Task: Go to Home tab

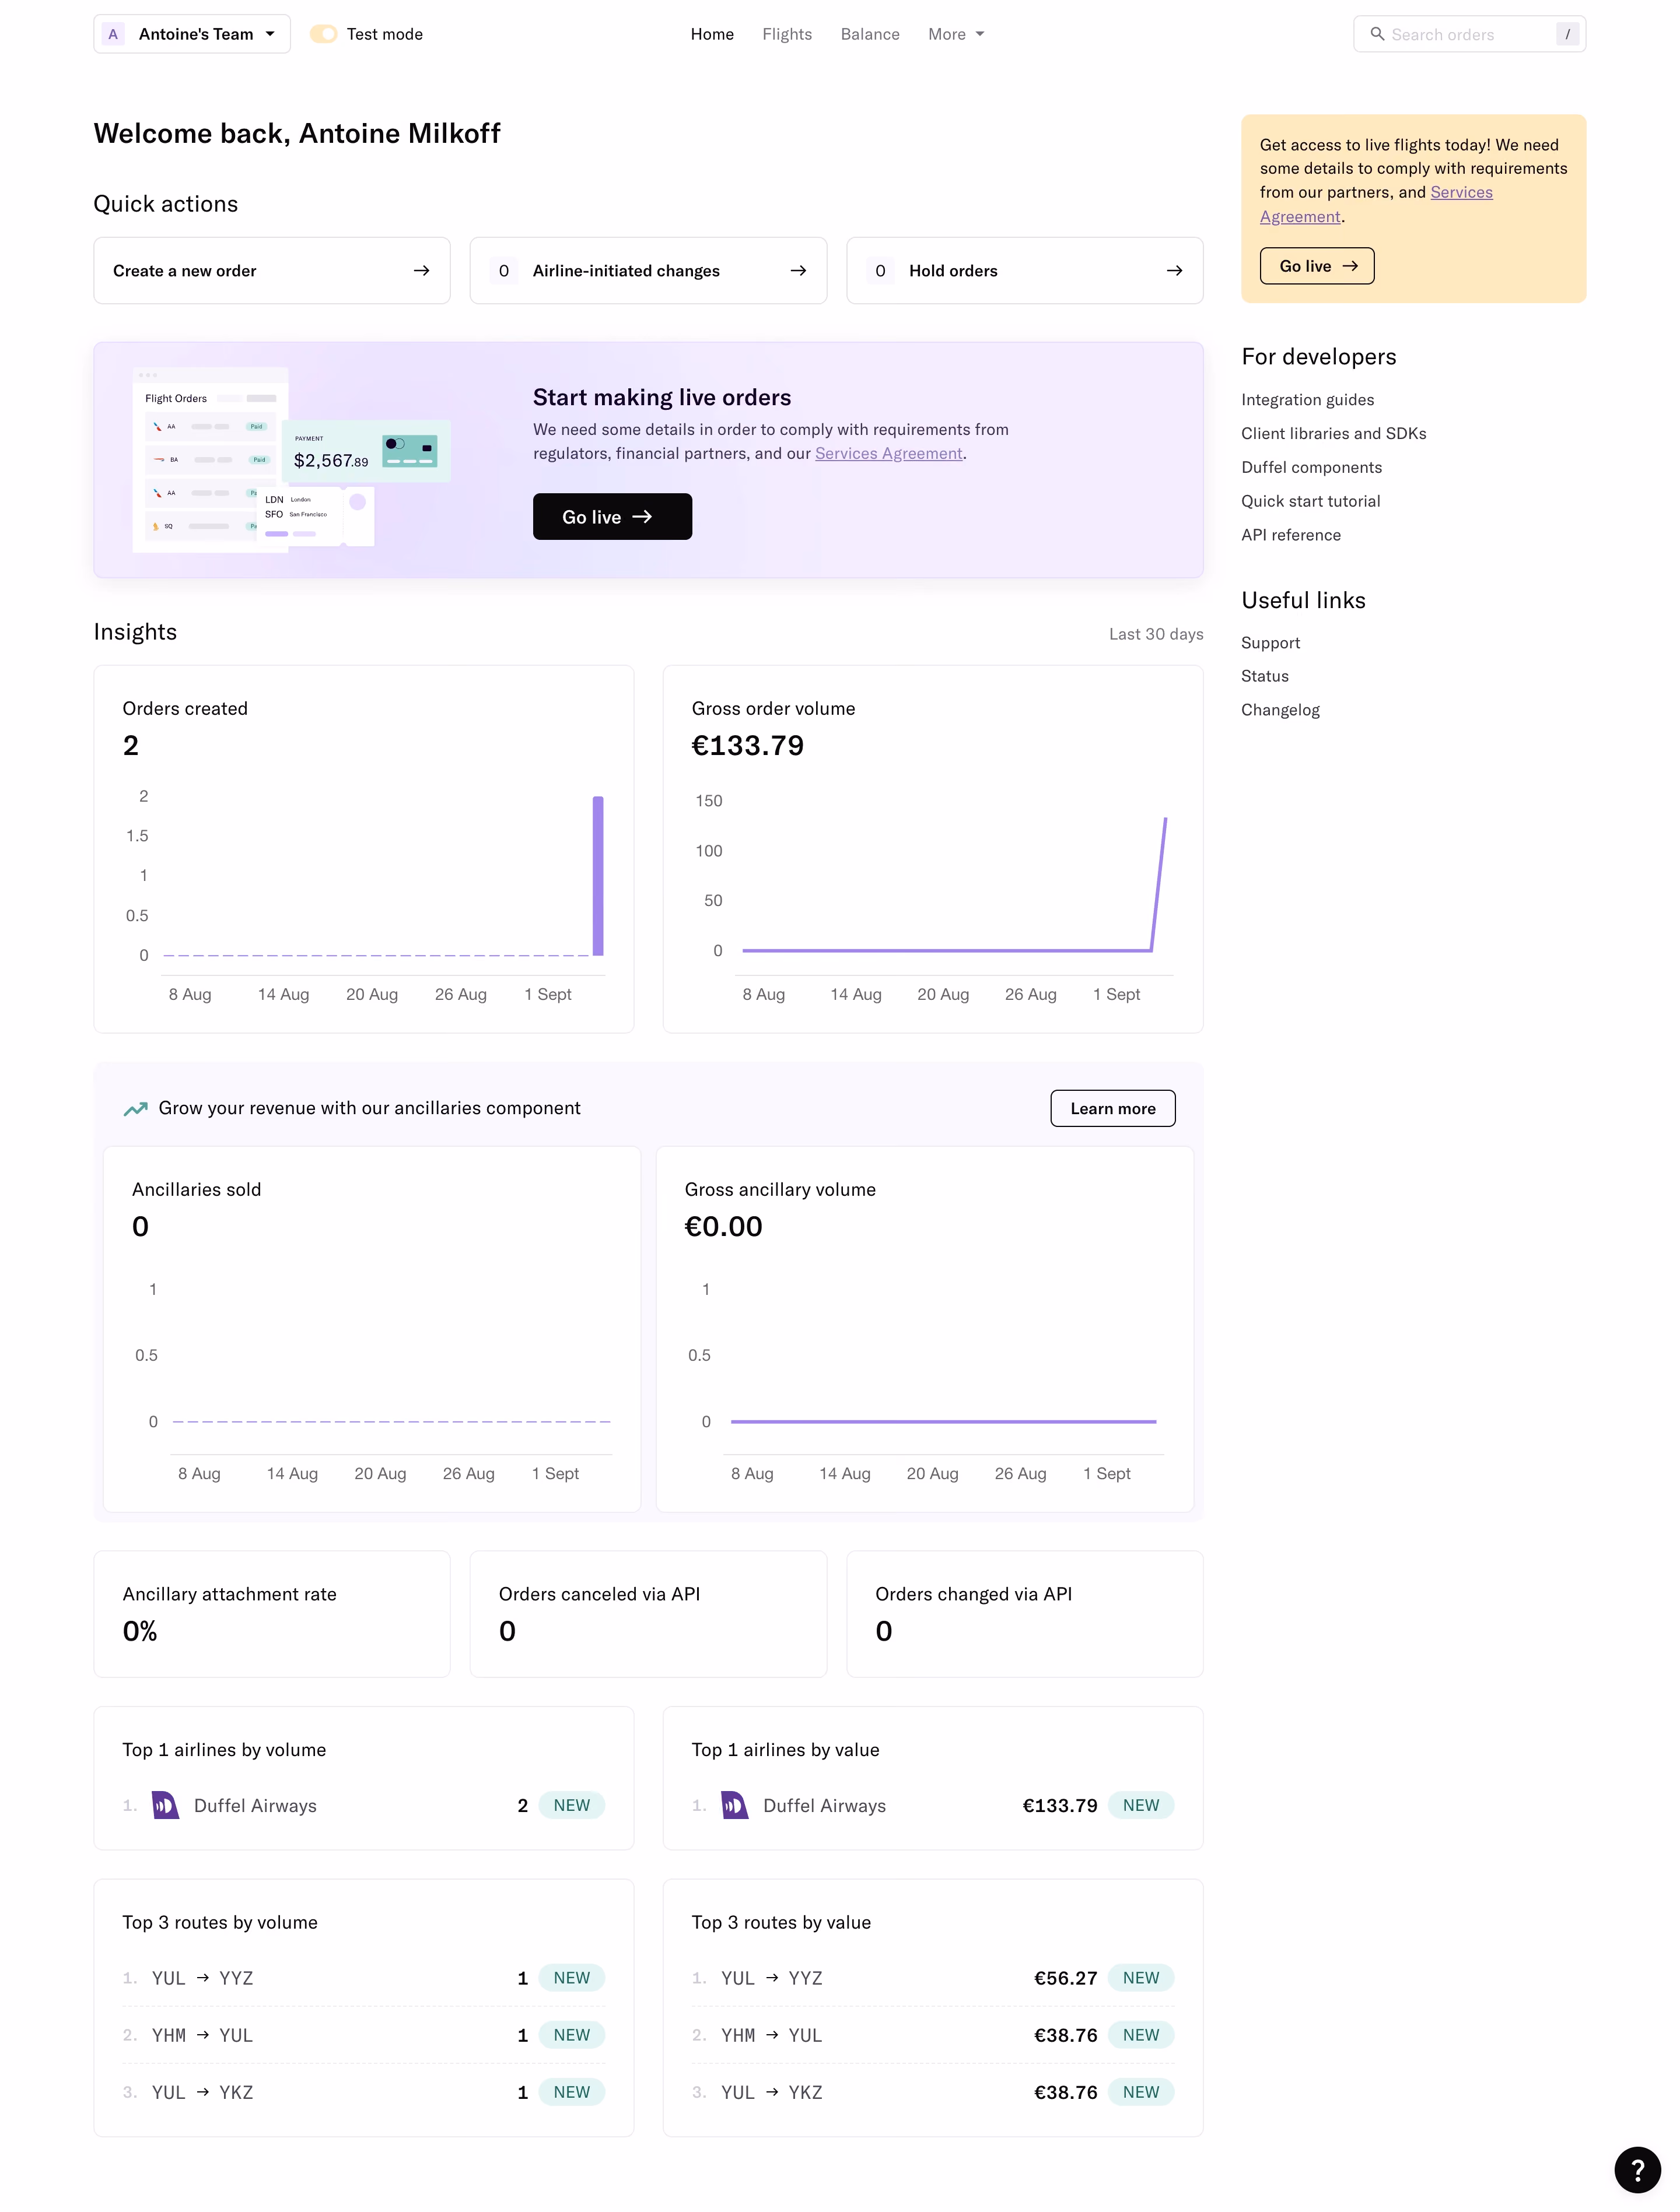Action: [x=712, y=34]
